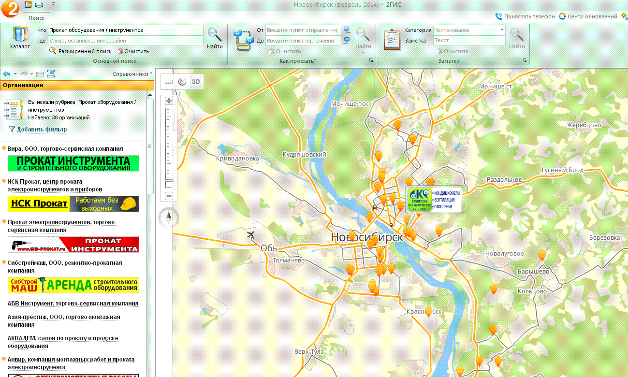Open Расширенный поиск advanced search
This screenshot has width=628, height=377.
(x=80, y=51)
